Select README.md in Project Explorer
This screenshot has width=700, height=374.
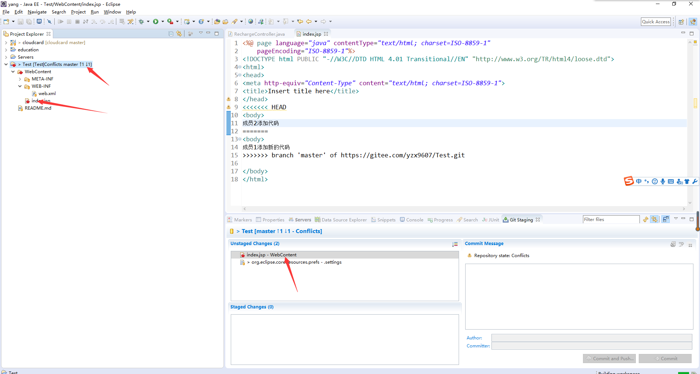[x=38, y=108]
